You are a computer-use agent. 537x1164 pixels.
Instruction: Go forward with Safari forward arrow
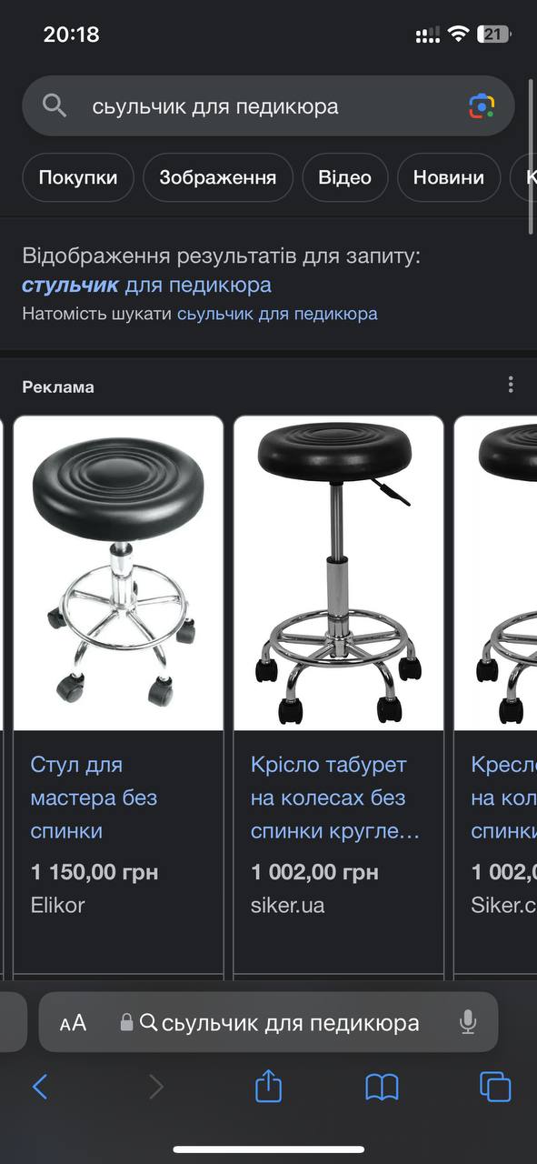pos(156,1087)
